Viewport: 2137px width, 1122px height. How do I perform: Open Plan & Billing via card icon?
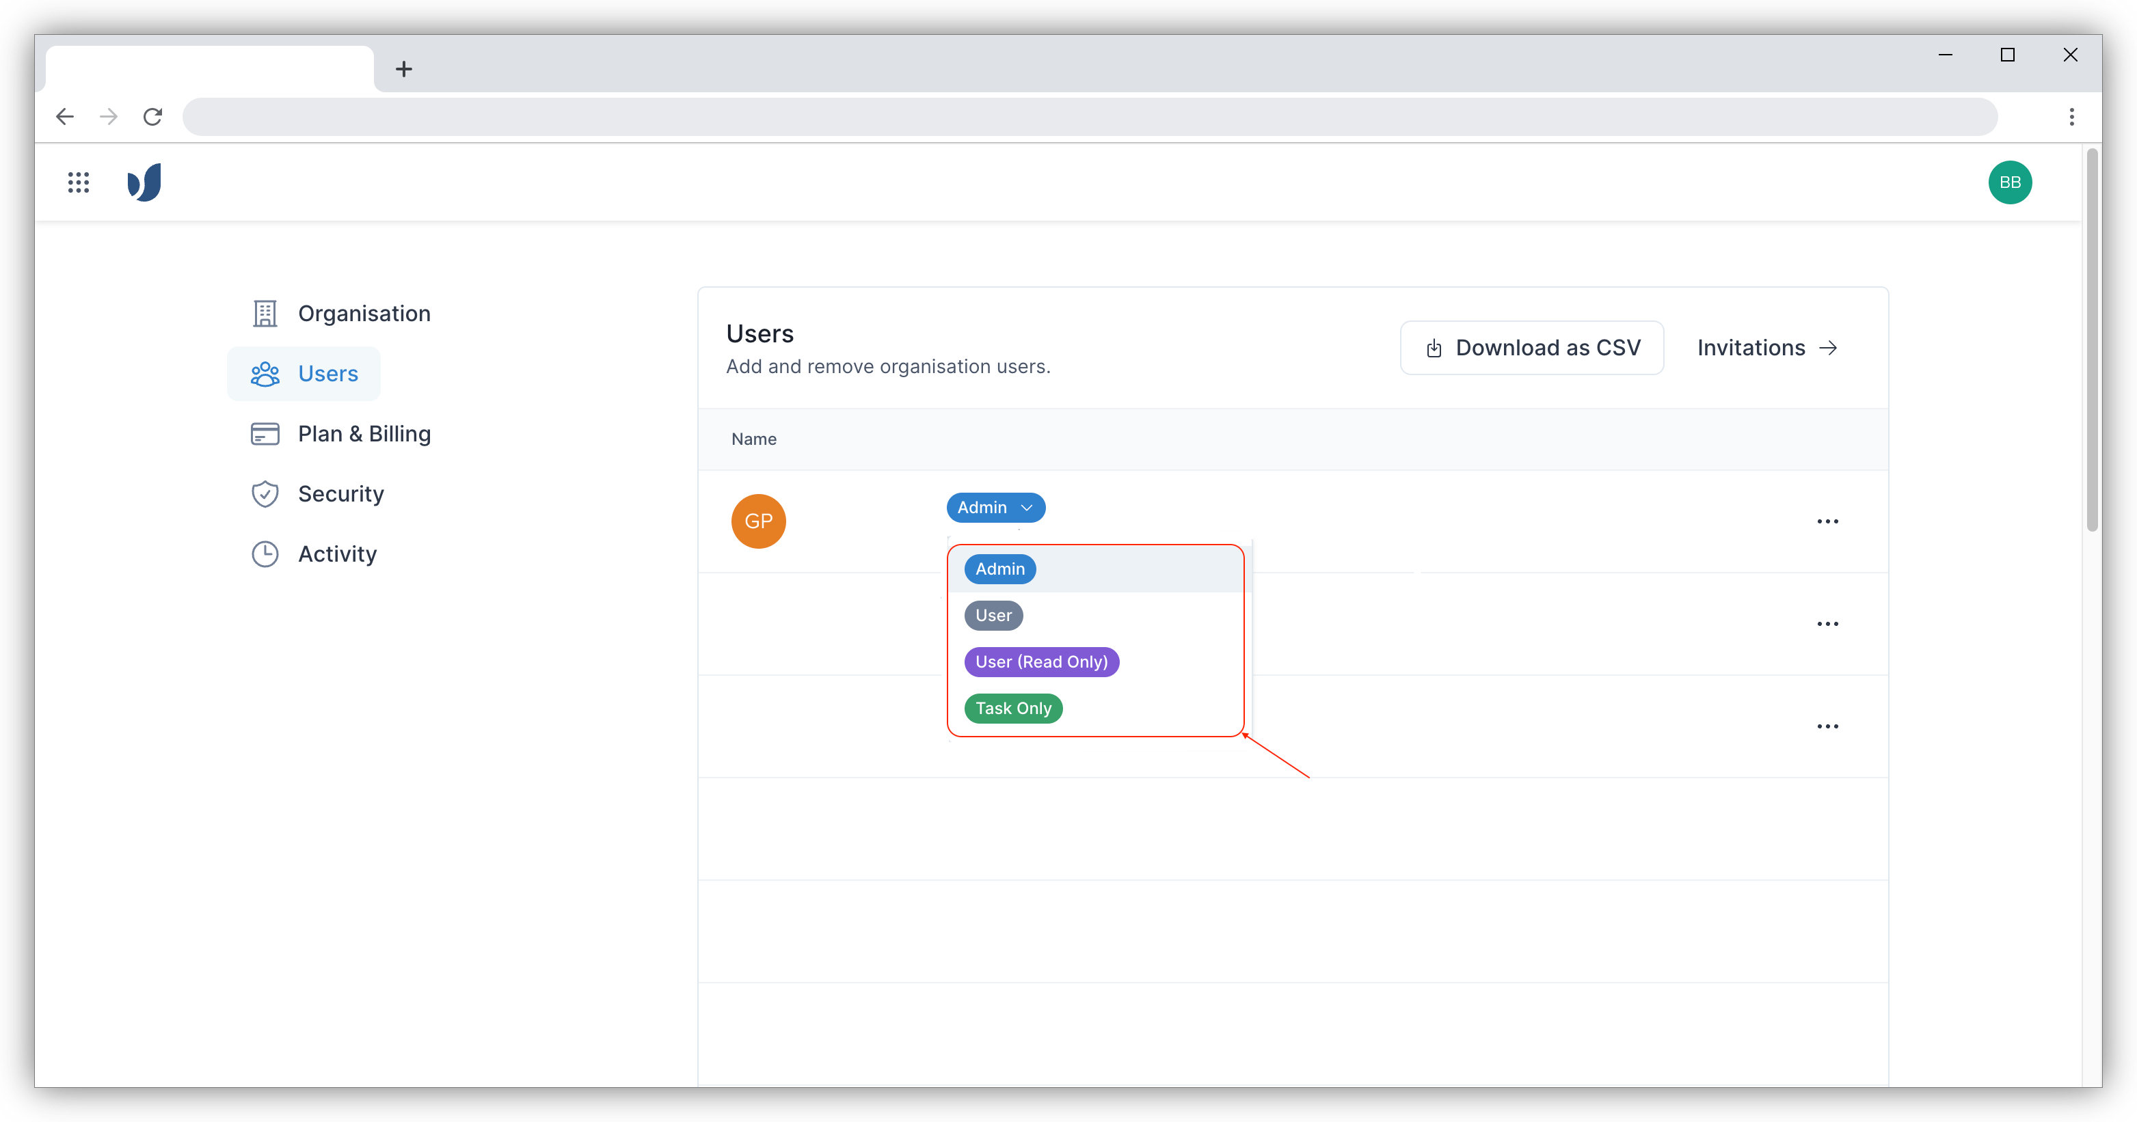[x=265, y=434]
